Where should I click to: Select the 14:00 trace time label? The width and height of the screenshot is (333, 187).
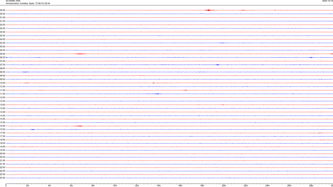(x=2, y=112)
